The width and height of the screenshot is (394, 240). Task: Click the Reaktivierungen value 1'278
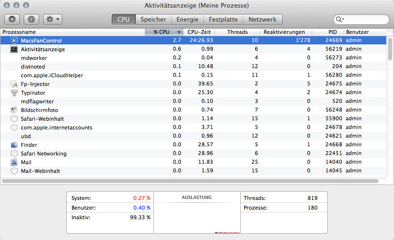pyautogui.click(x=303, y=40)
